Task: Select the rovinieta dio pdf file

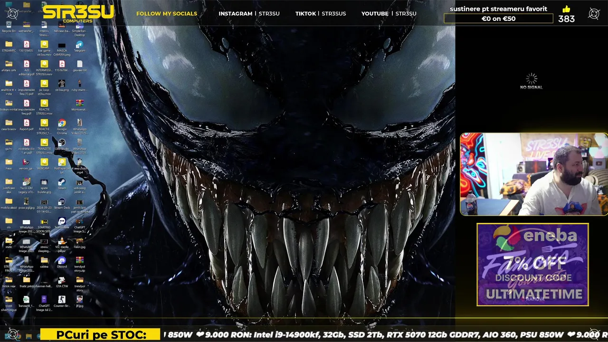Action: coord(27,146)
